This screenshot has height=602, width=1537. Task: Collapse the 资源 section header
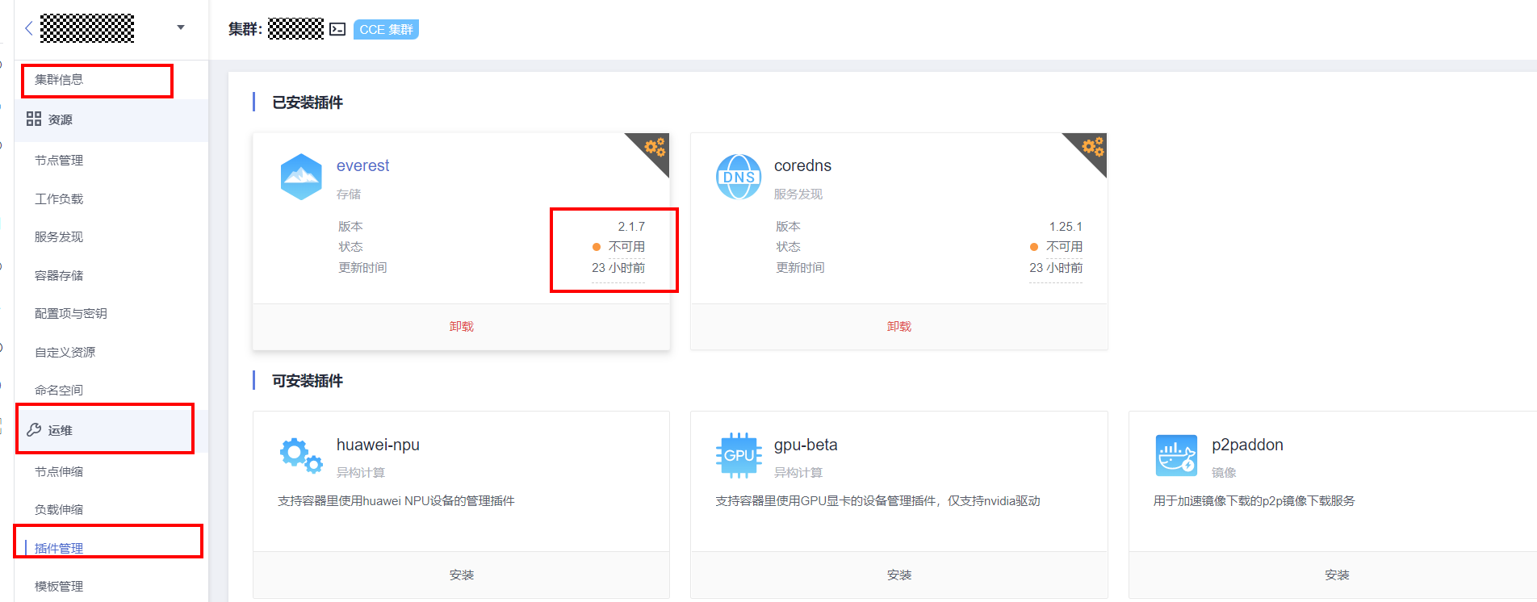click(x=111, y=119)
